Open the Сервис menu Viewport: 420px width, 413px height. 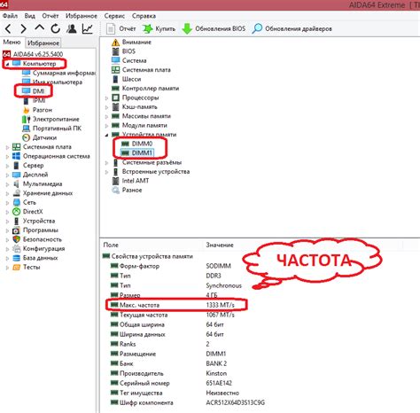click(114, 16)
